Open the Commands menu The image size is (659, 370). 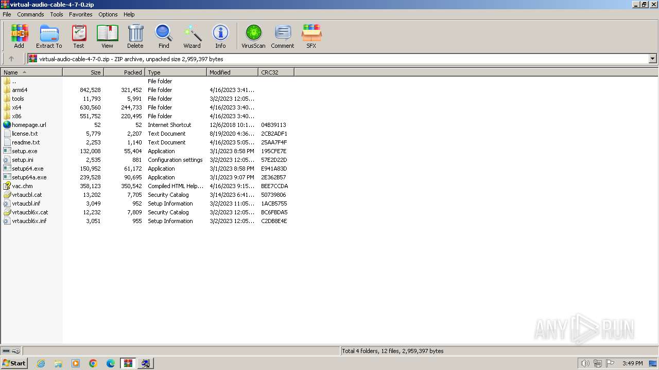[30, 14]
